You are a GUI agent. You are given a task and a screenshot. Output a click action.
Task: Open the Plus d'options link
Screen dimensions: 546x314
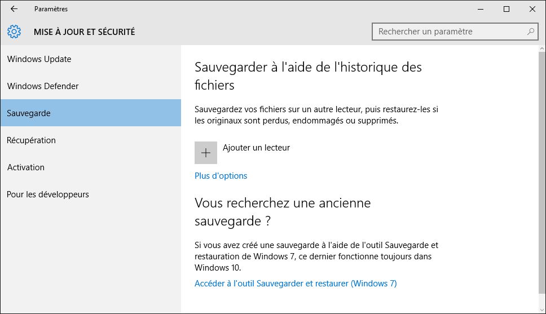pyautogui.click(x=221, y=176)
